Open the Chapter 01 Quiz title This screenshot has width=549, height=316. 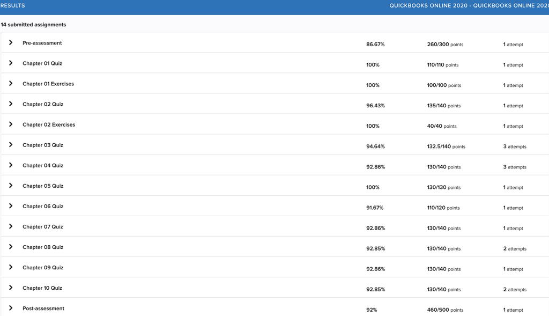[42, 63]
